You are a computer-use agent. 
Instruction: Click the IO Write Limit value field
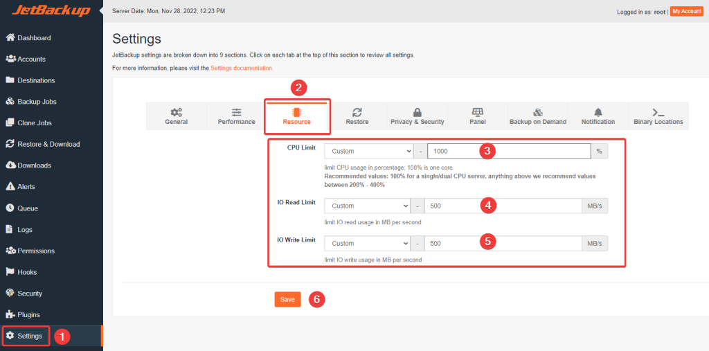(x=503, y=244)
